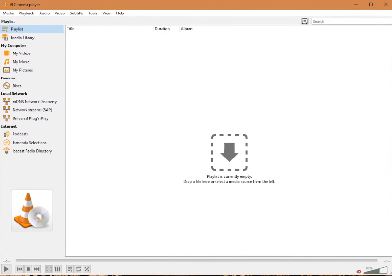Open extended settings equalizer icon
Viewport: 392px width, 276px height.
[x=57, y=269]
